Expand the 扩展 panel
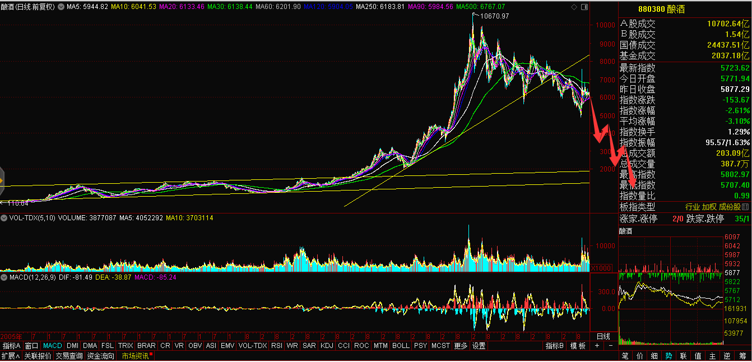 pyautogui.click(x=11, y=356)
